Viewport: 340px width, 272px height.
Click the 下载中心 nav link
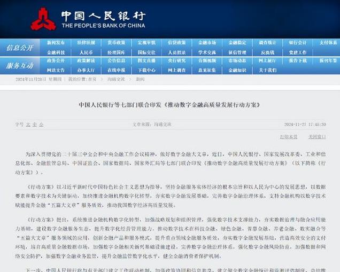(146, 70)
